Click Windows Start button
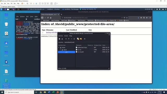 (x=2, y=92)
